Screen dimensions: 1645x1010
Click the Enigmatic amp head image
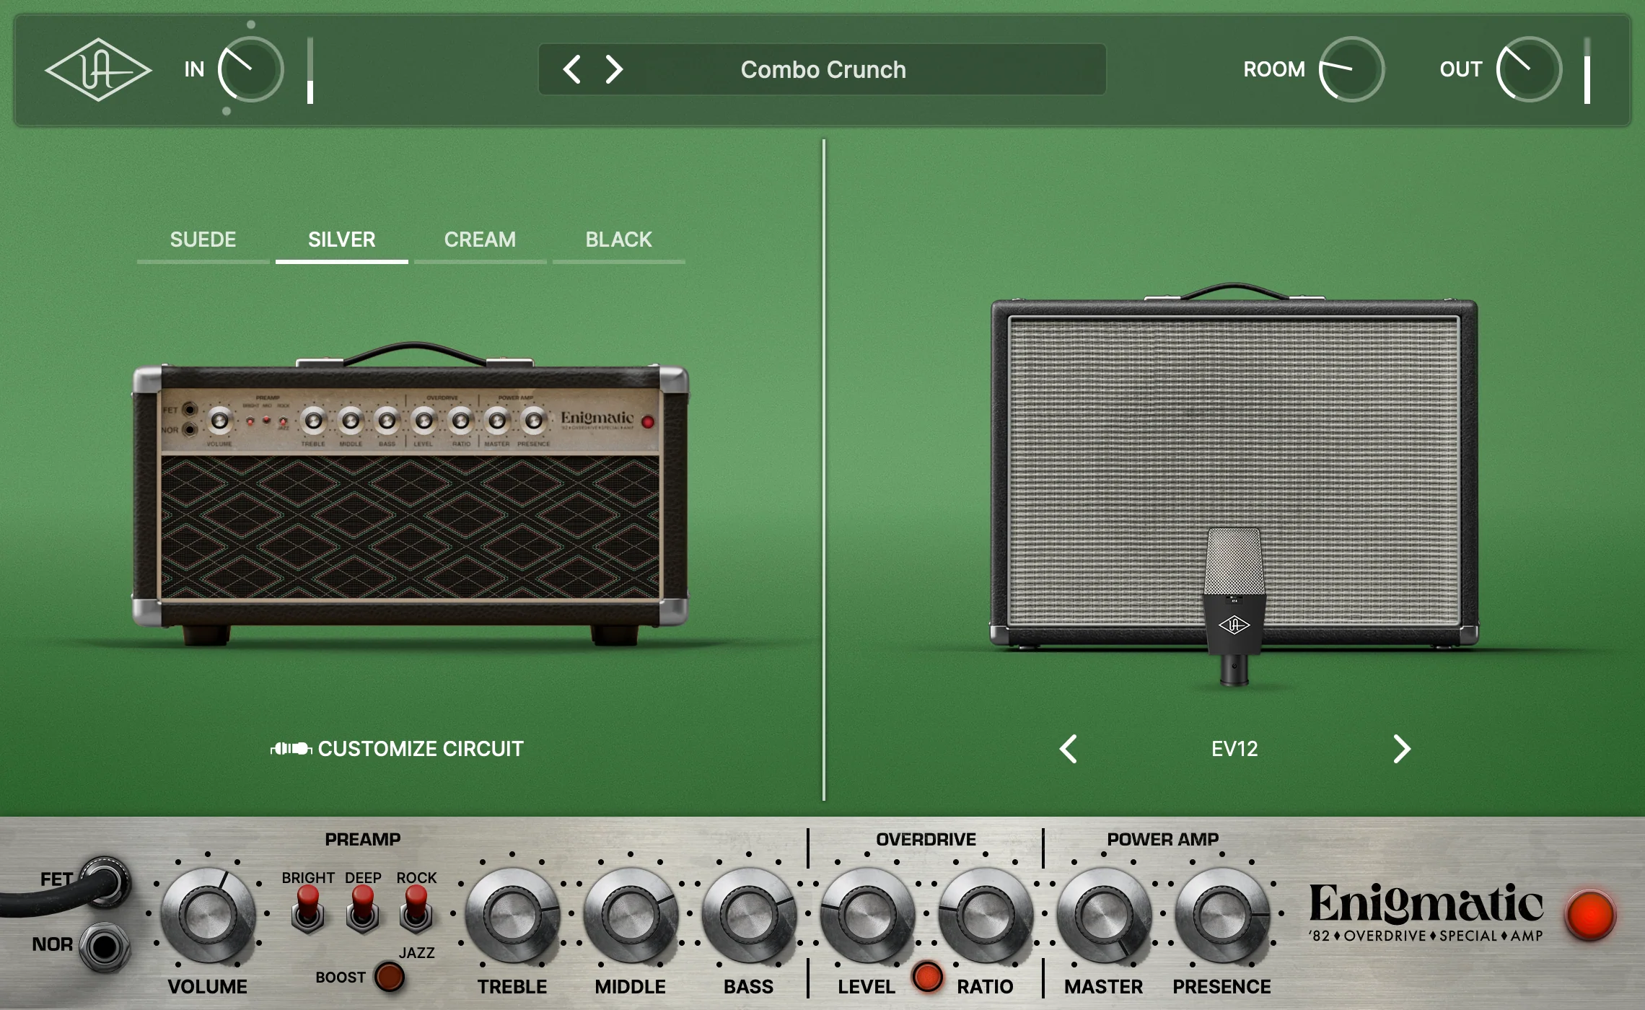click(x=410, y=493)
